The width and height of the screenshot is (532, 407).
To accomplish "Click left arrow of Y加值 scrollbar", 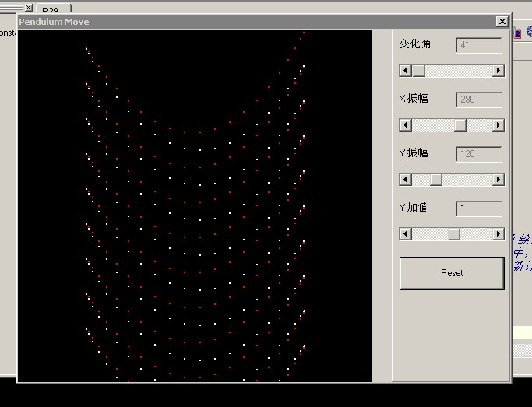I will [405, 233].
